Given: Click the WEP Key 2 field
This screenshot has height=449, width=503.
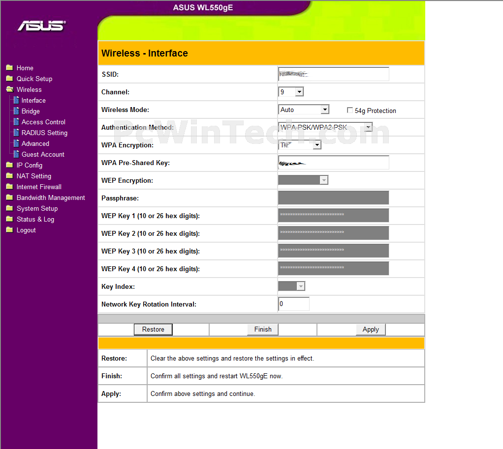Looking at the screenshot, I should pos(334,233).
